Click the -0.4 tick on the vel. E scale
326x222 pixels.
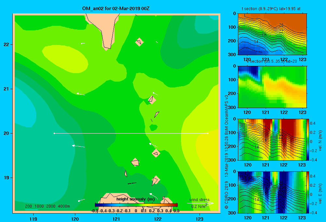click(x=313, y=213)
